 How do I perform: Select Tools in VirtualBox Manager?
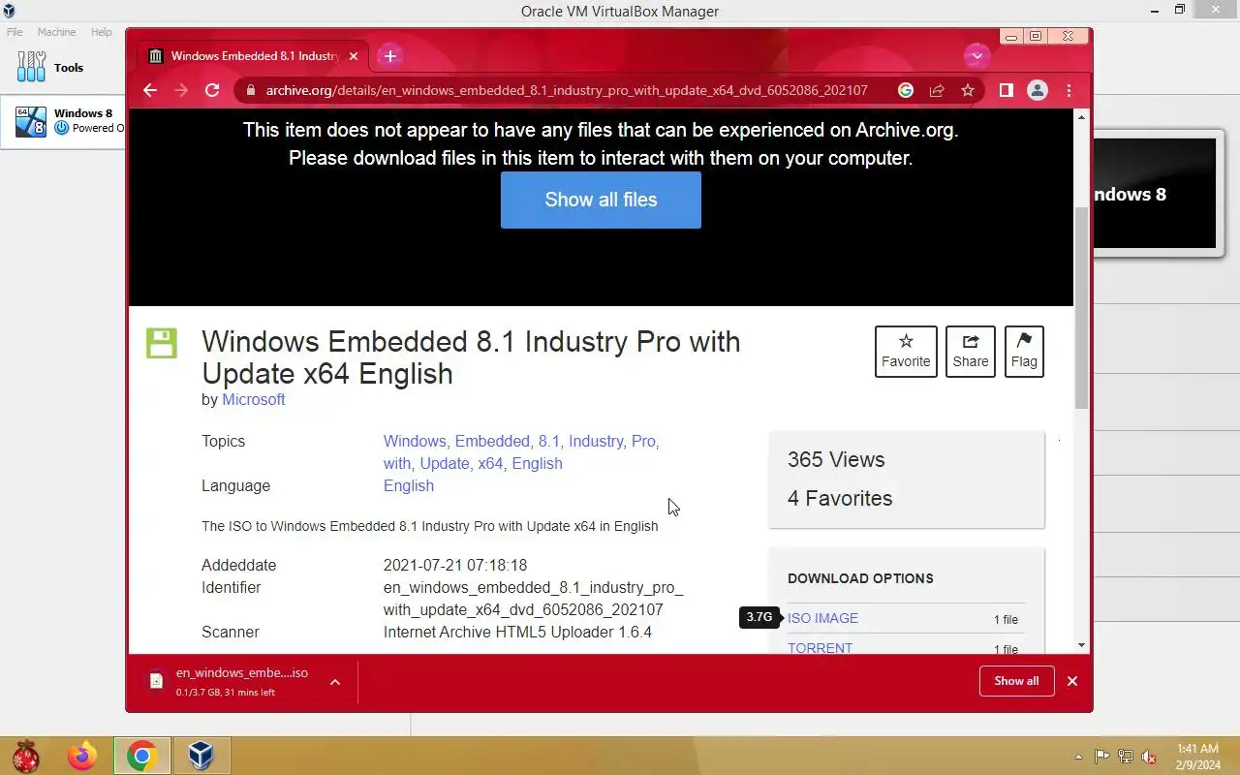click(63, 68)
